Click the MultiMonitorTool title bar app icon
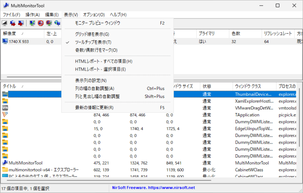Viewport: 303px width, 193px height. coord(6,6)
